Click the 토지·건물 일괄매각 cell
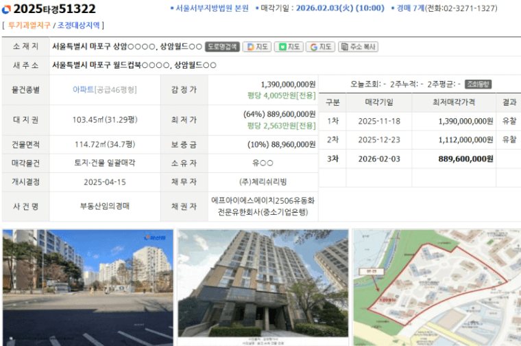 tap(105, 163)
